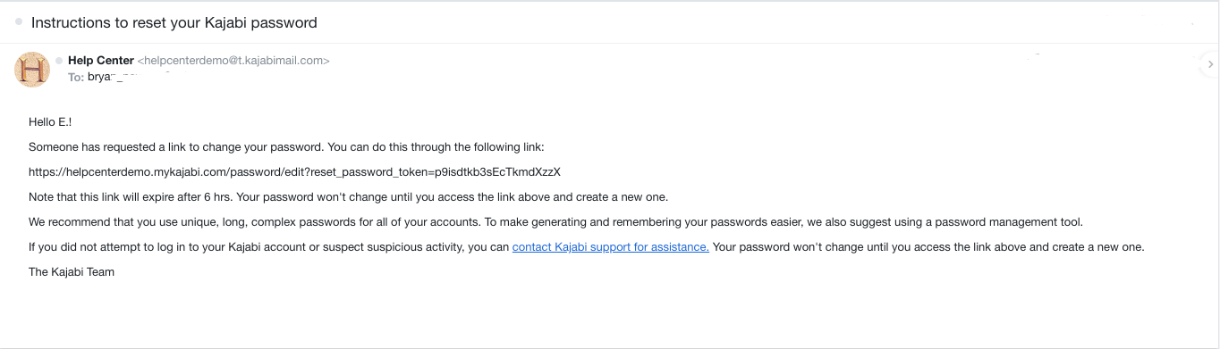Open the contact Kajabi support for assistance link
Viewport: 1220px width, 349px height.
pyautogui.click(x=611, y=246)
